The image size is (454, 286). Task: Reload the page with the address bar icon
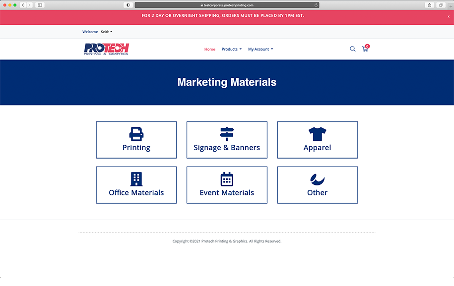(x=316, y=5)
